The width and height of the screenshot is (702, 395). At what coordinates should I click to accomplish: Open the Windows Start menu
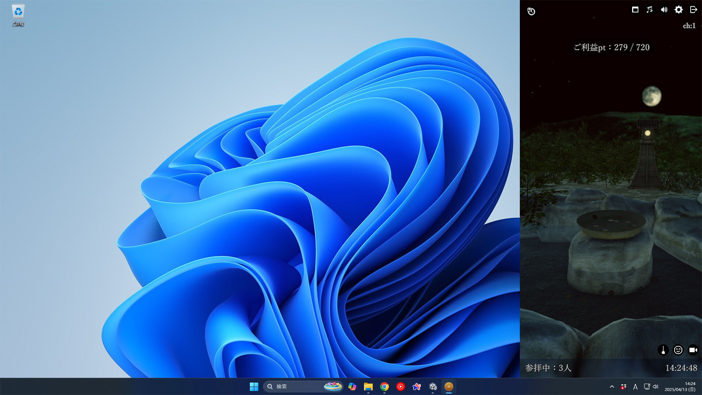pyautogui.click(x=254, y=387)
